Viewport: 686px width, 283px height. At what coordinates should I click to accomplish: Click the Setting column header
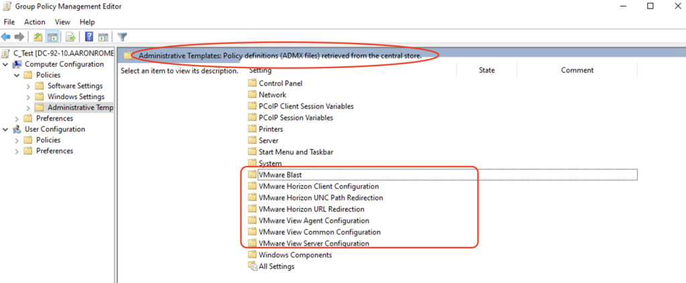point(261,70)
